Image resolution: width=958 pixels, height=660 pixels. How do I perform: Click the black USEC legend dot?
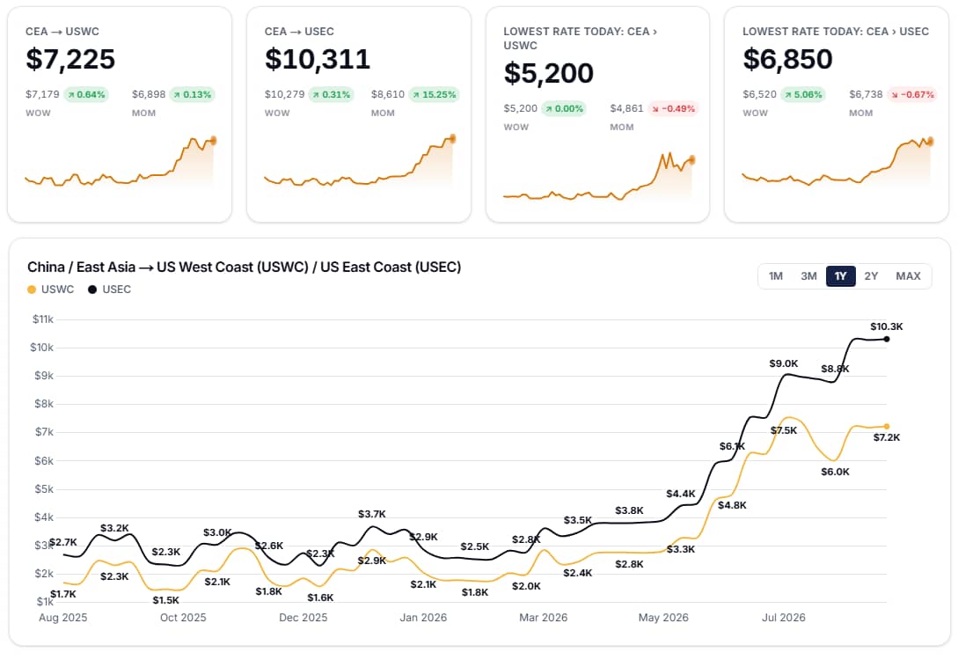tap(92, 290)
